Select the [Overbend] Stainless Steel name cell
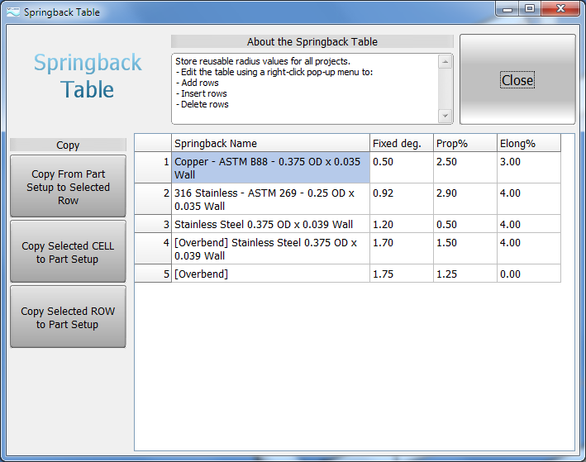Screen dimensions: 586x462 pyautogui.click(x=270, y=249)
